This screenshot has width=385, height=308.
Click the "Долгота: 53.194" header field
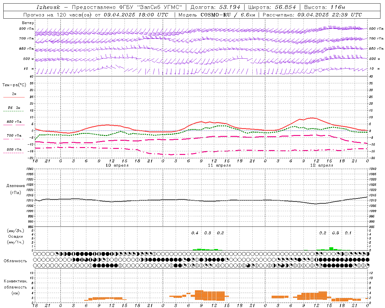[215, 7]
